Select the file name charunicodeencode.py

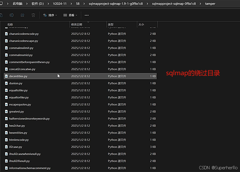(x=24, y=34)
